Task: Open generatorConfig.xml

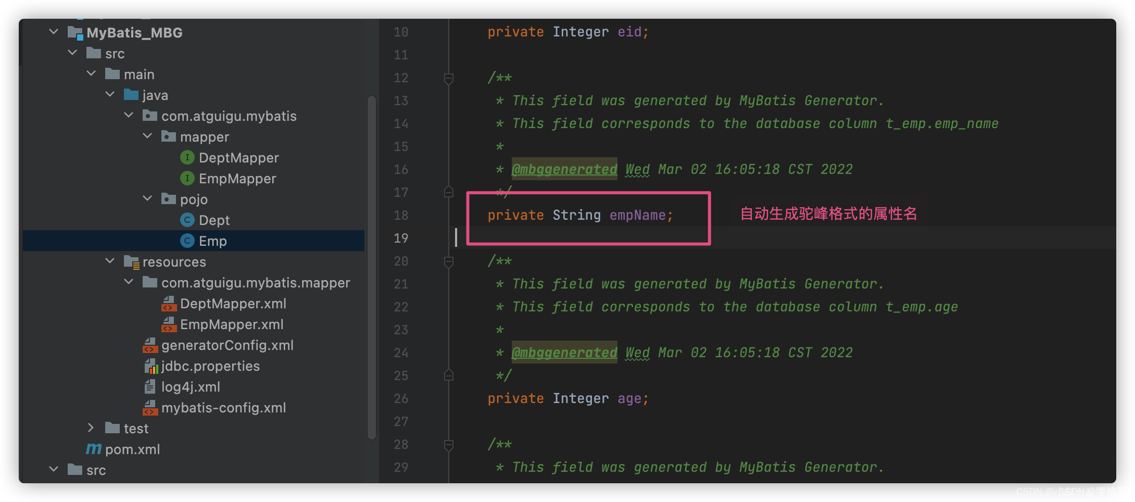Action: tap(227, 345)
